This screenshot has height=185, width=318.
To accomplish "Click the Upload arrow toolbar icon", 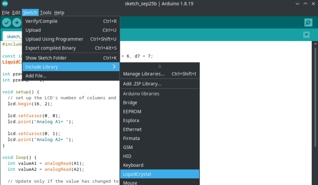I will click(17, 22).
